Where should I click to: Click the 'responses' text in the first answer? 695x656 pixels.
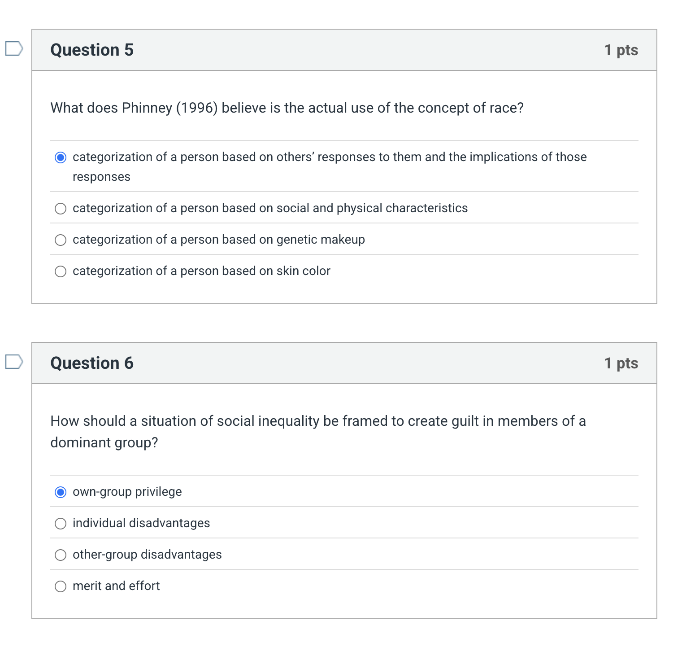[x=101, y=177]
